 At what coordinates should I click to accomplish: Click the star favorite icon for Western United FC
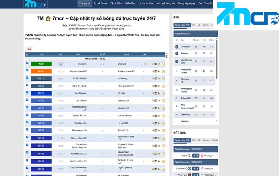coord(159,71)
